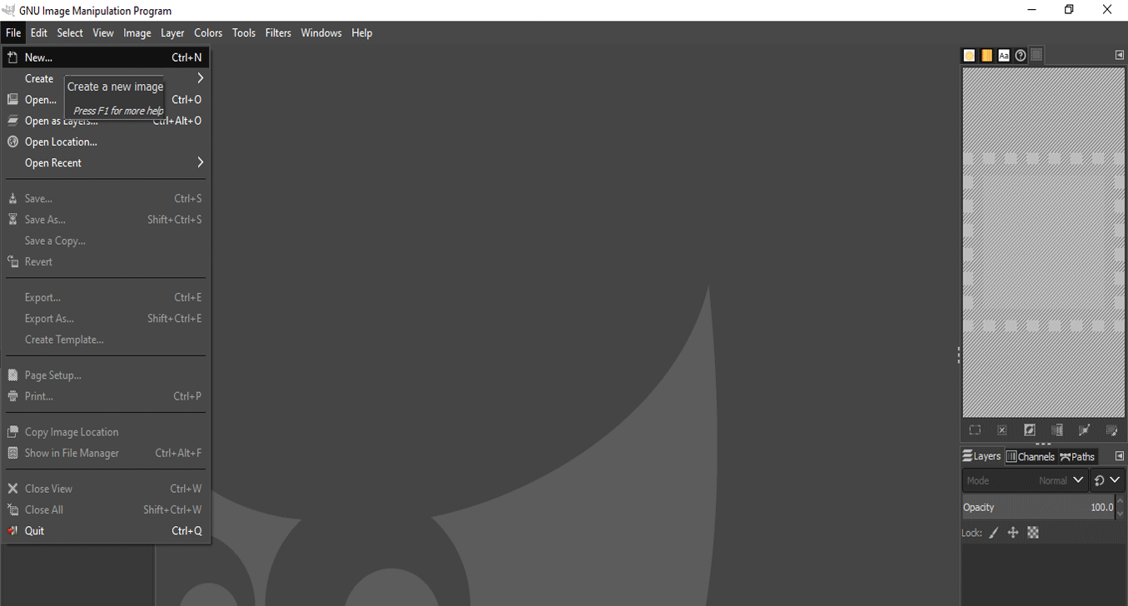Viewport: 1128px width, 606px height.
Task: Click the Invert Selection button in Selection Editor
Action: coord(1030,430)
